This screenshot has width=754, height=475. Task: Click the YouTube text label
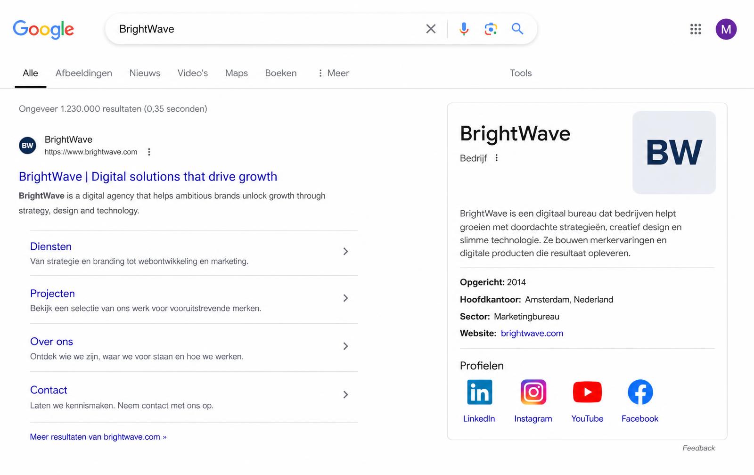click(x=587, y=418)
